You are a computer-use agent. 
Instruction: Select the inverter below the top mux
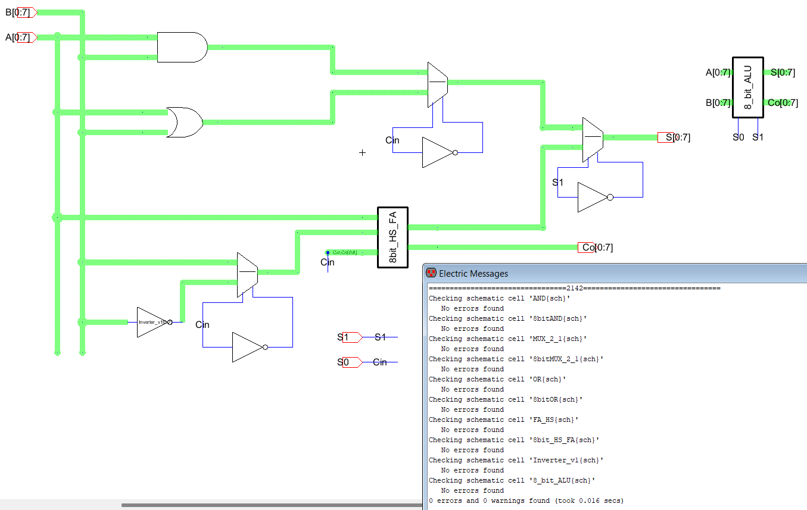(x=440, y=152)
